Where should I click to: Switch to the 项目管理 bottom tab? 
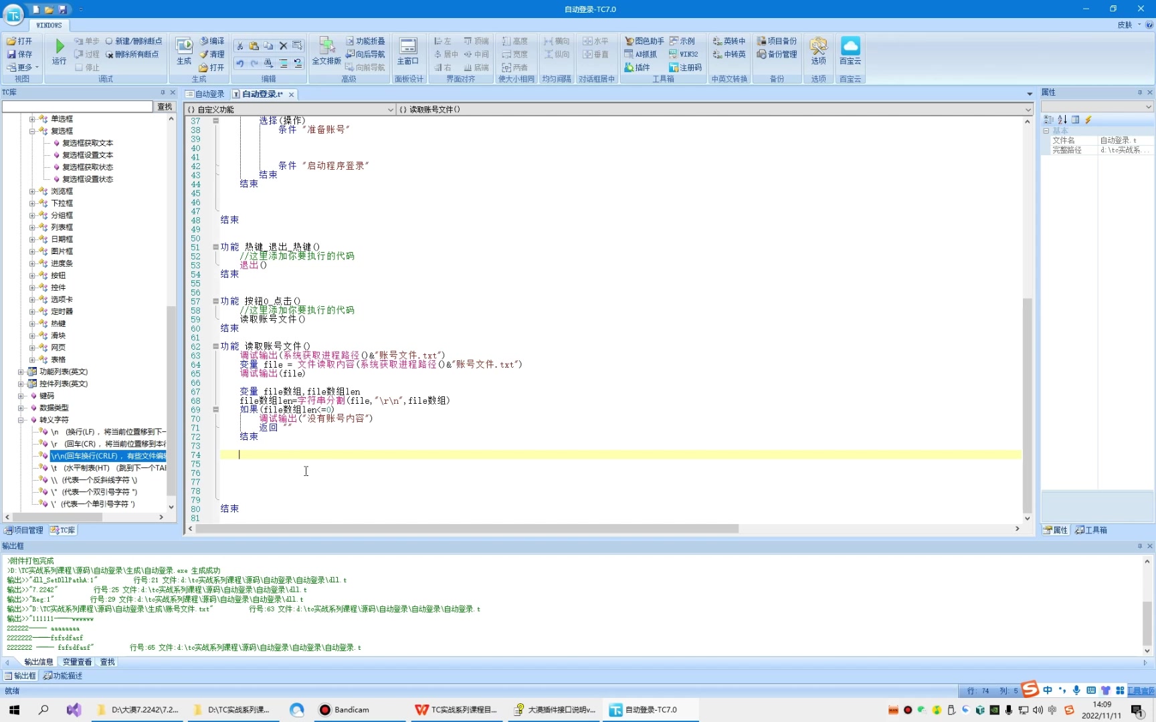(24, 530)
